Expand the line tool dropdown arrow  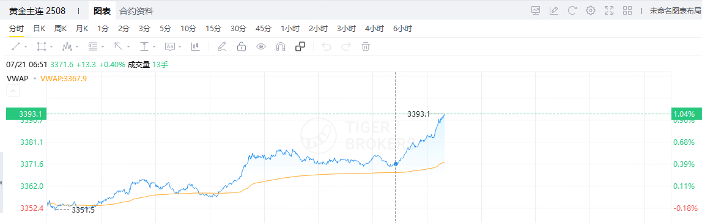pos(26,46)
